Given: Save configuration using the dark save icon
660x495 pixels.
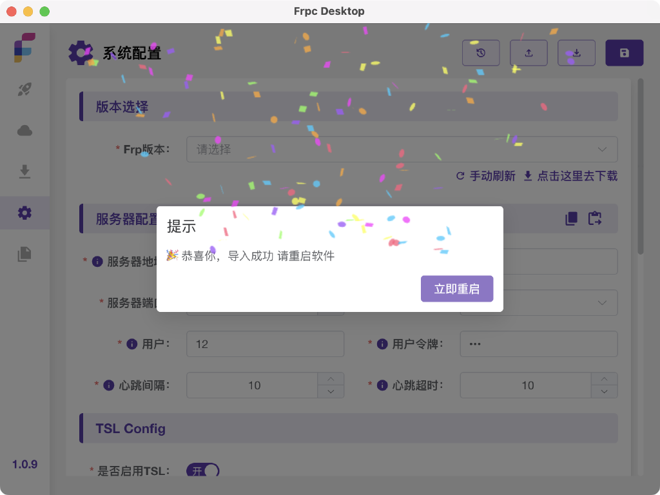Looking at the screenshot, I should [x=624, y=53].
